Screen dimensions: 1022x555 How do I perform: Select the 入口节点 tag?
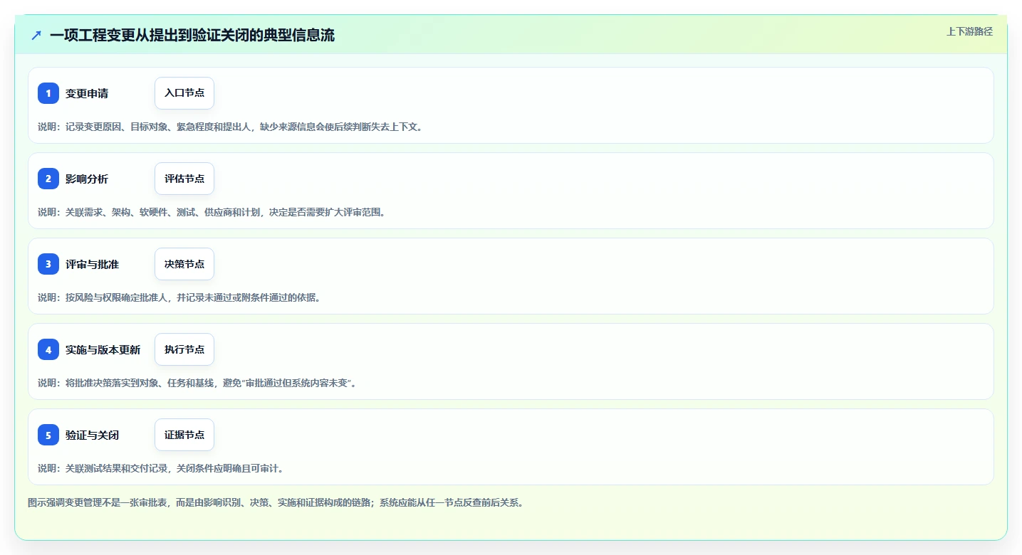[184, 93]
